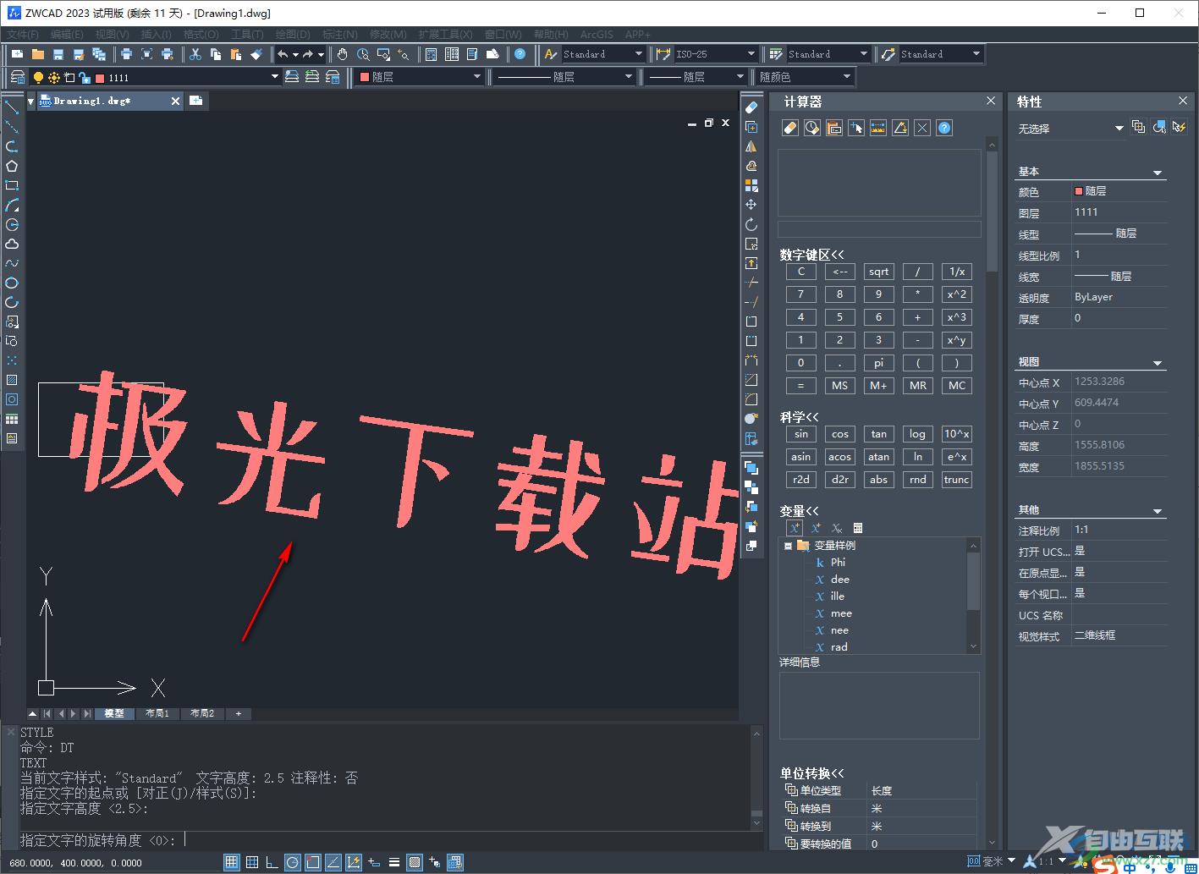
Task: Open the 无选择 selection dropdown
Action: tap(1119, 129)
